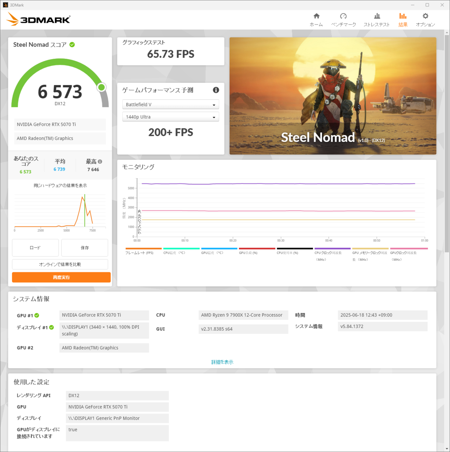450x452 pixels.
Task: Click the AMD Radeon(TM) Graphics score field
Action: pos(60,138)
